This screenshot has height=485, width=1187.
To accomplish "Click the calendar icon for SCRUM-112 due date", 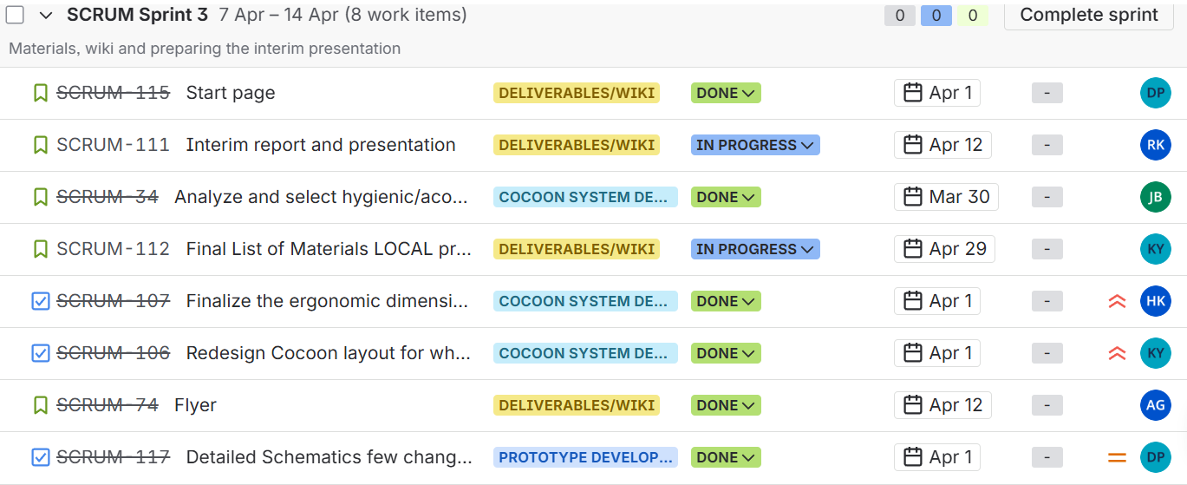I will pos(912,249).
